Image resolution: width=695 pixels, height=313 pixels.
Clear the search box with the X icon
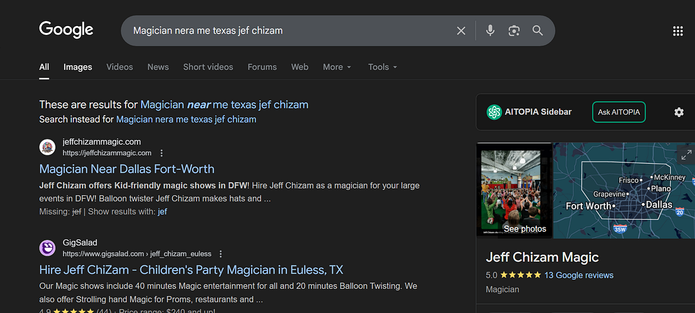coord(461,30)
